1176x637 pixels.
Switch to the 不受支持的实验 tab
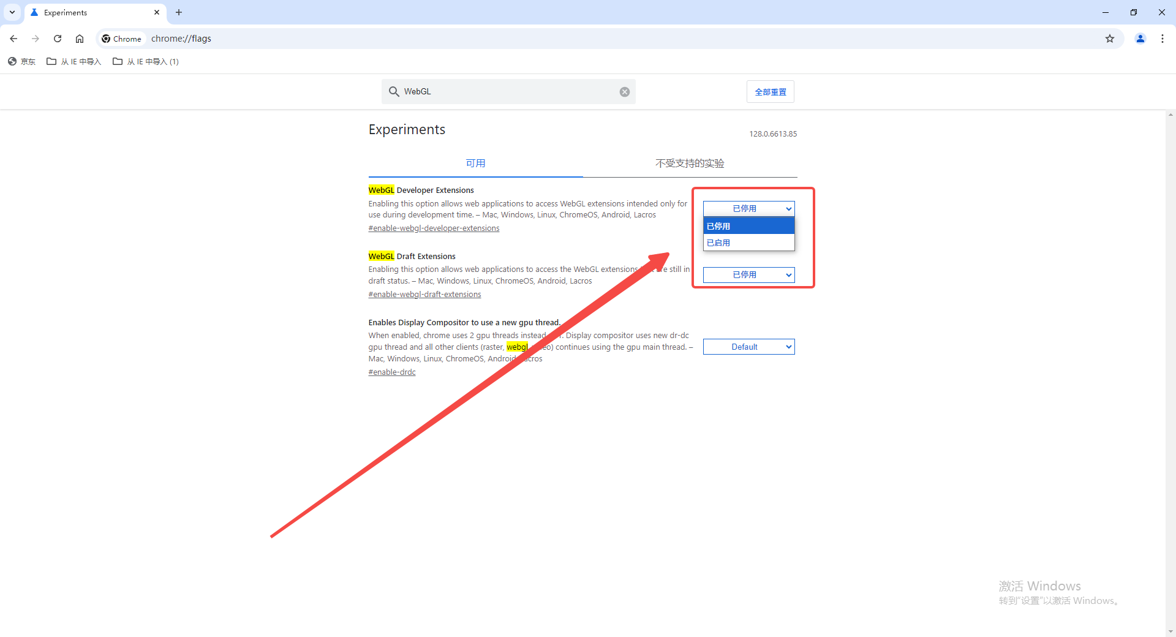pyautogui.click(x=690, y=164)
